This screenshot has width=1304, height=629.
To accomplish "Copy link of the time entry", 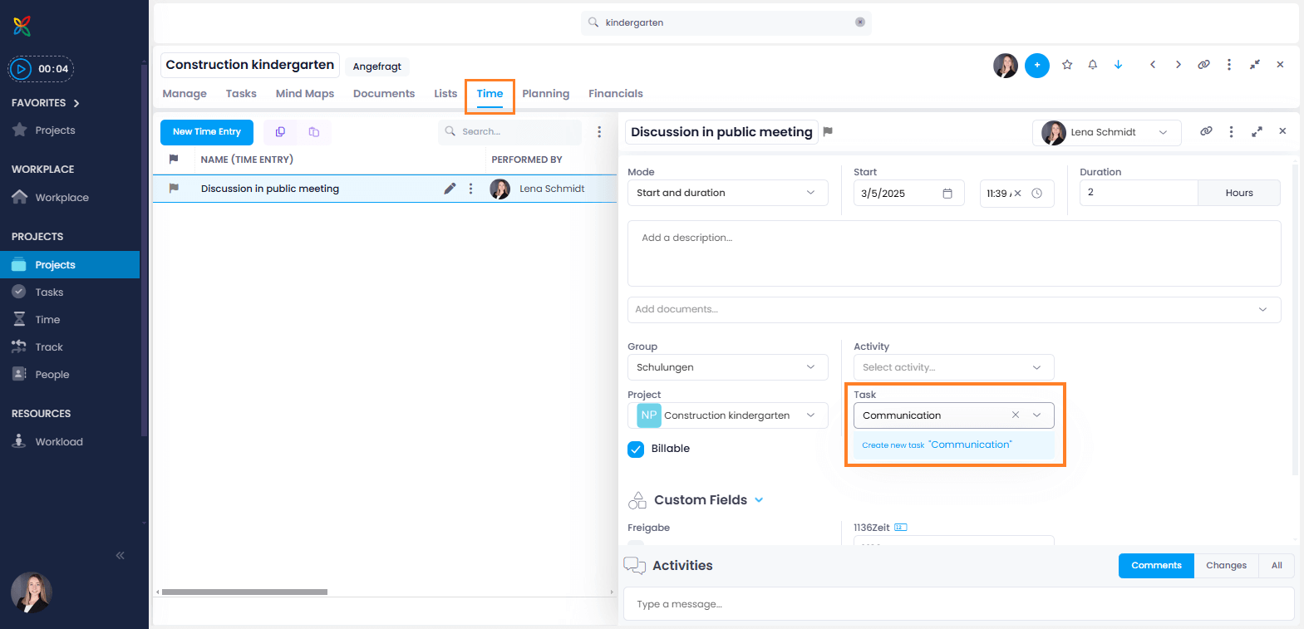I will click(1206, 131).
